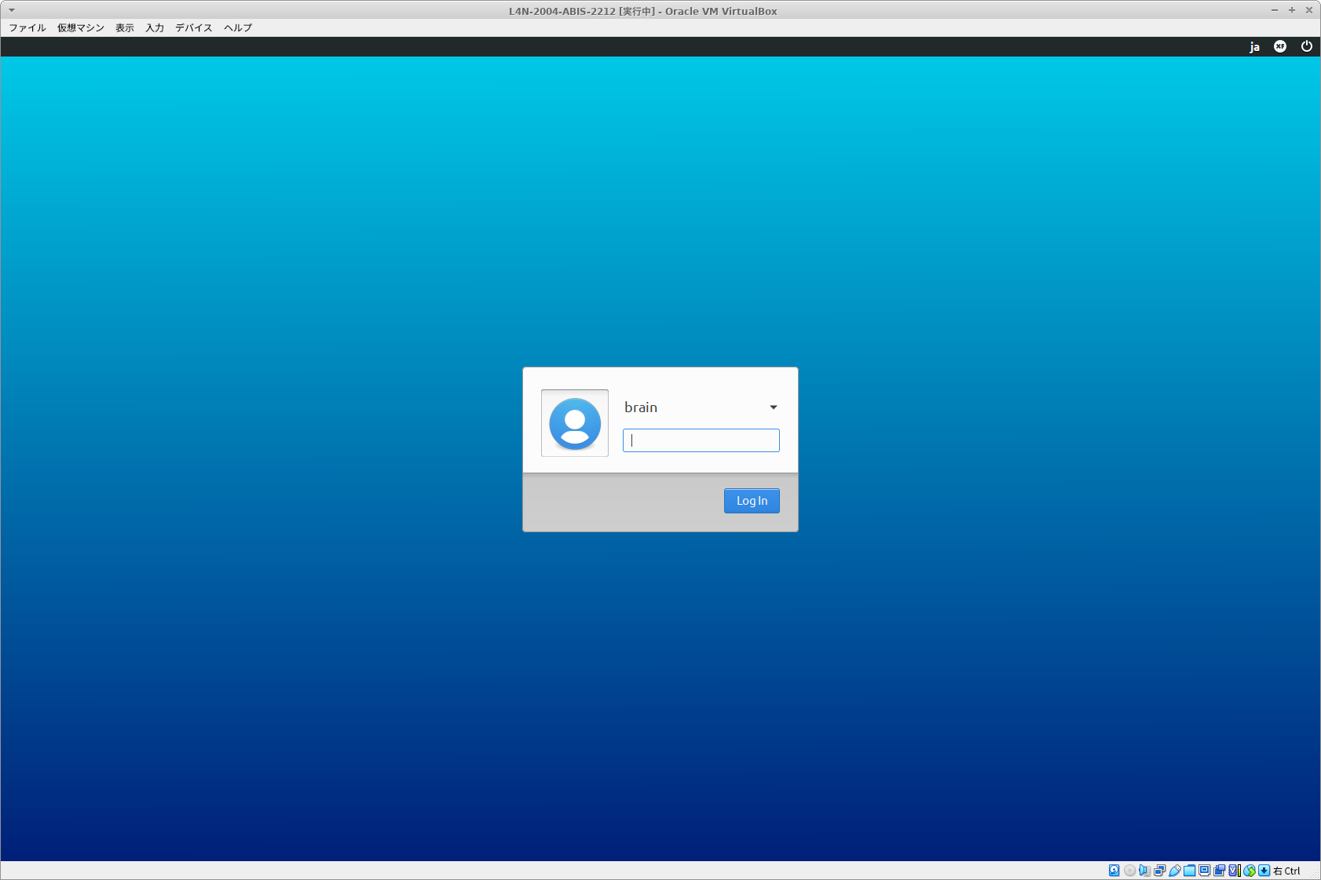Open the 'ja' language selector
Viewport: 1321px width, 880px height.
(1254, 47)
